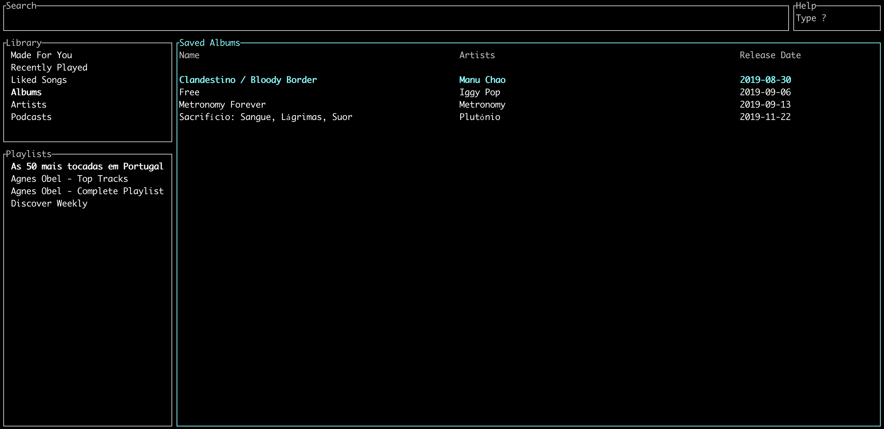The height and width of the screenshot is (429, 884).
Task: Browse Podcasts from the Library
Action: coord(31,117)
